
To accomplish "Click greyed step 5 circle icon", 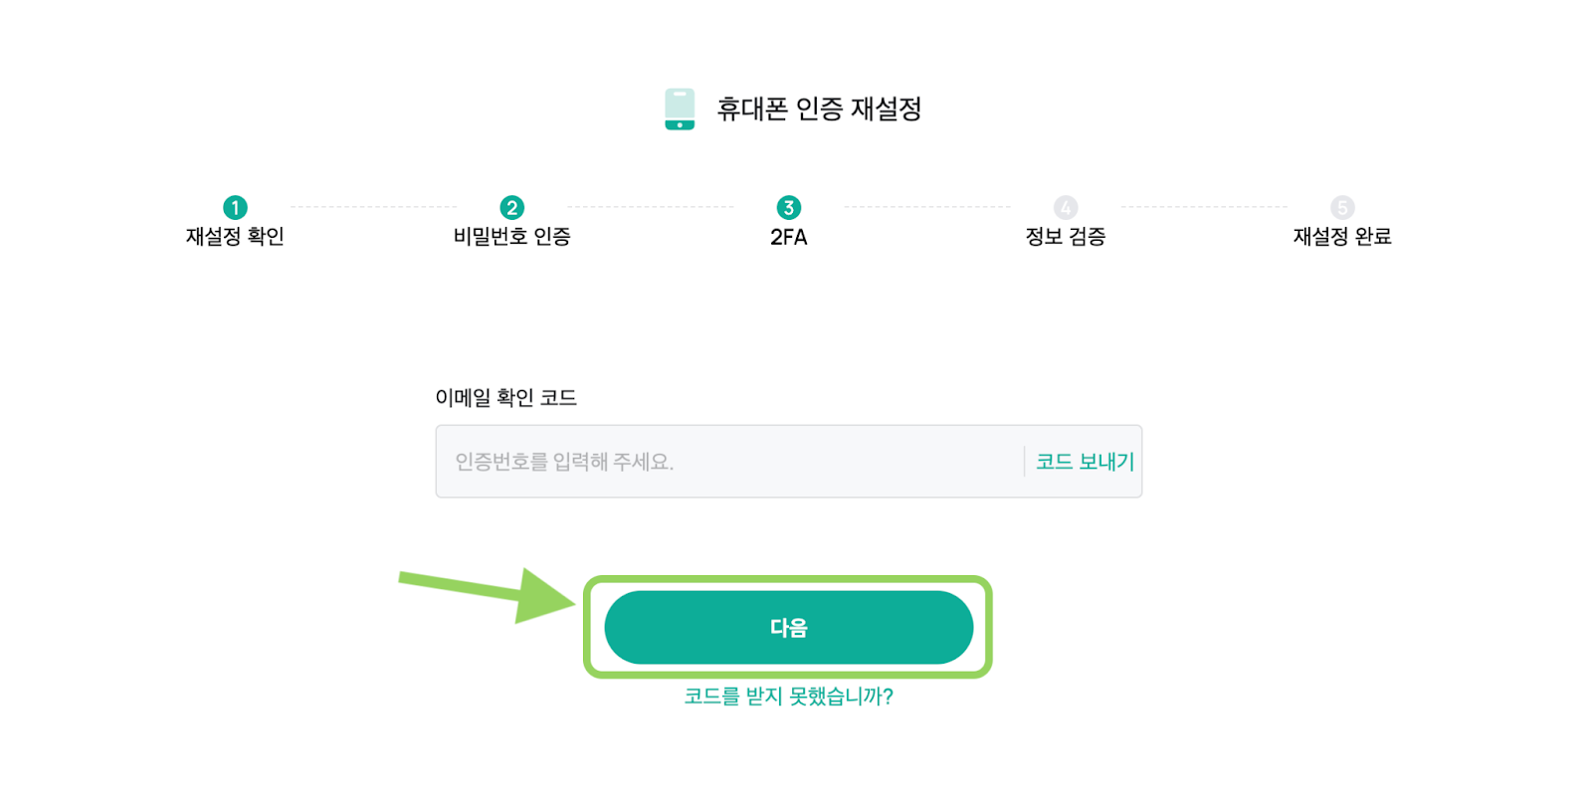I will pyautogui.click(x=1342, y=207).
